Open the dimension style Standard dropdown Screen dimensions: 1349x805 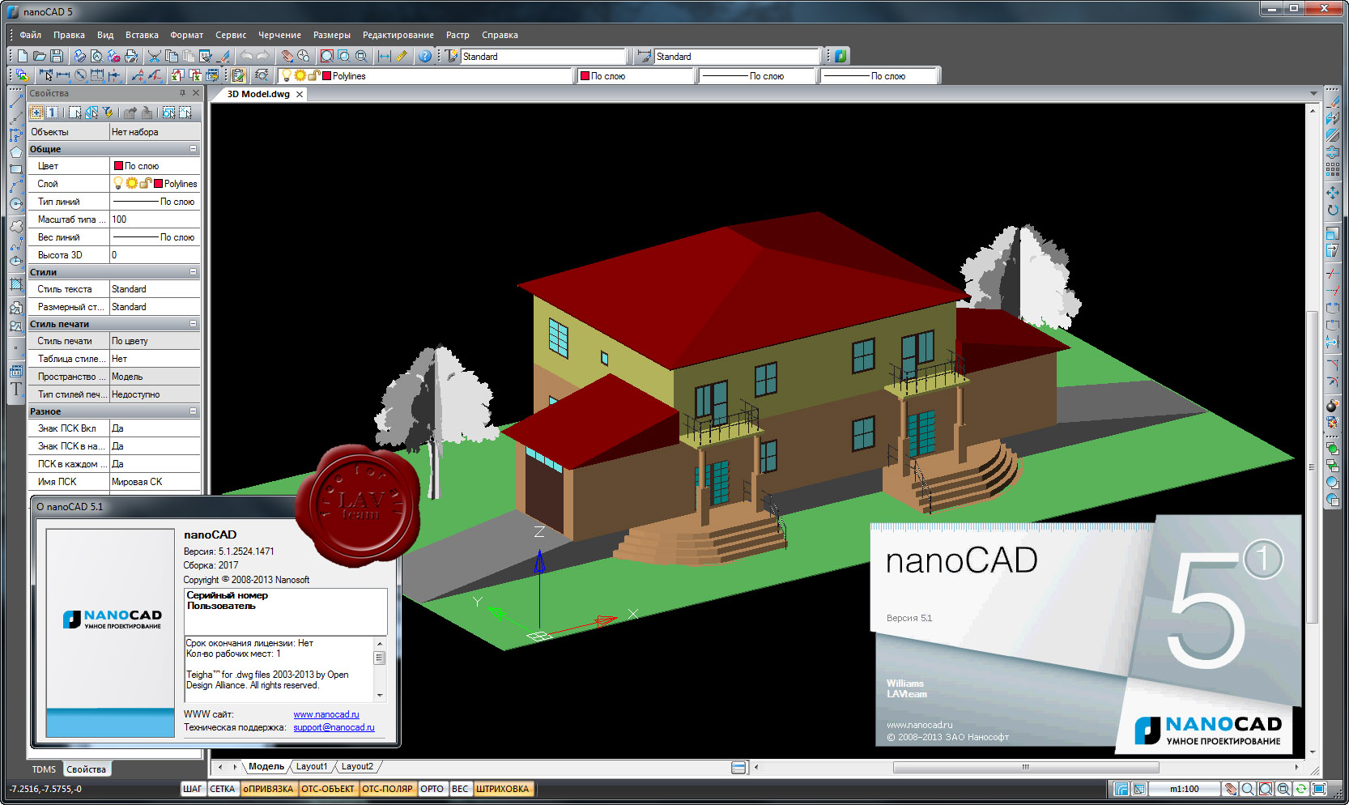pyautogui.click(x=737, y=57)
